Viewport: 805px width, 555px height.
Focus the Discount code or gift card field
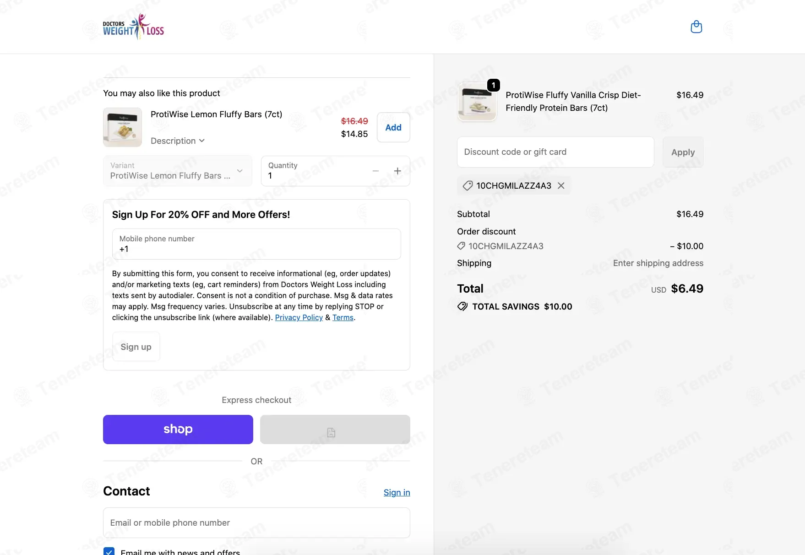(555, 152)
